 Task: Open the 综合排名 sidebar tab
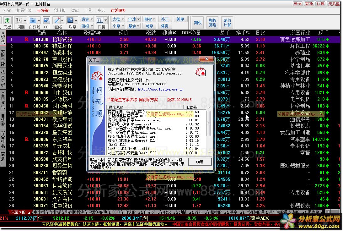pos(3,139)
